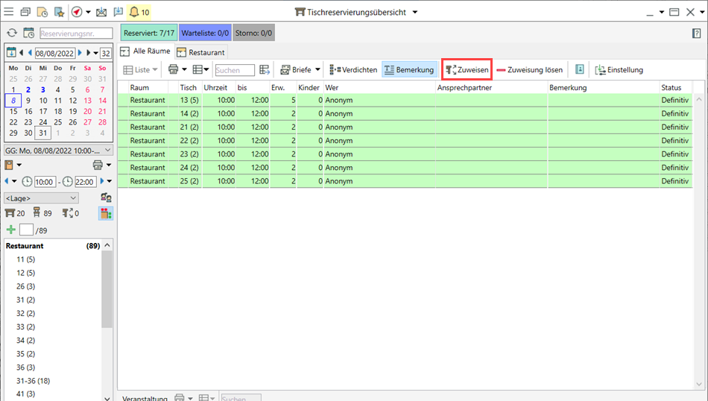
Task: Open the GG: Mo. 08/08/2022 combo box
Action: (x=57, y=150)
